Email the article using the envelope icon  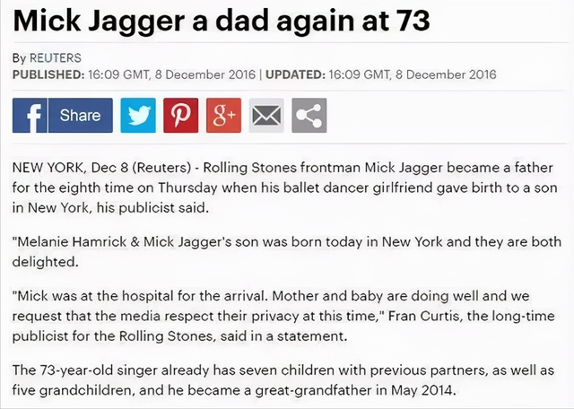pyautogui.click(x=266, y=116)
